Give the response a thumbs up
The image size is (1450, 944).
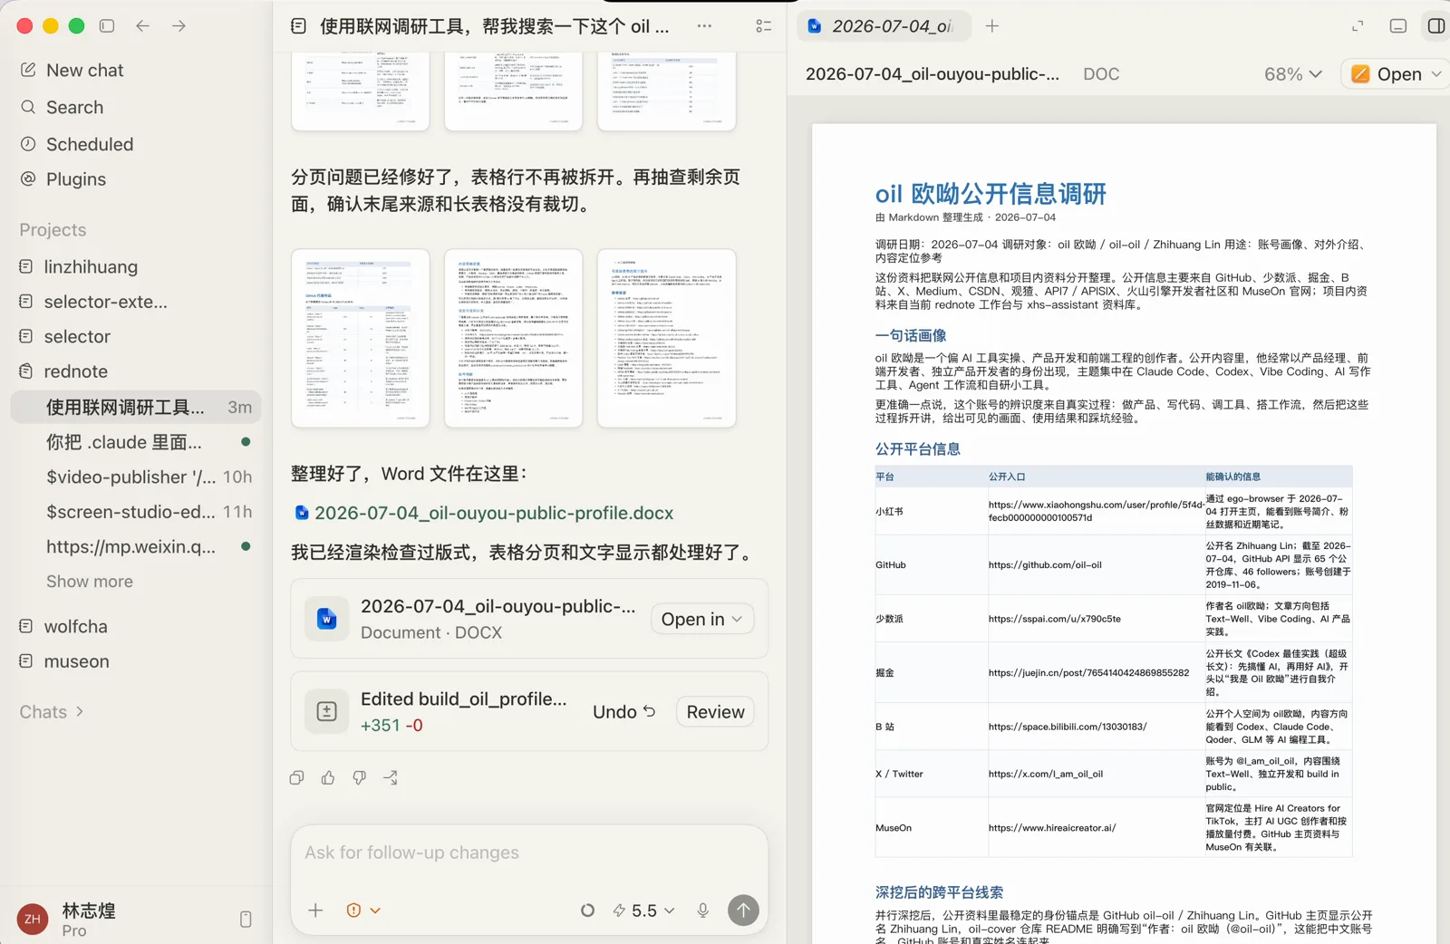tap(328, 778)
